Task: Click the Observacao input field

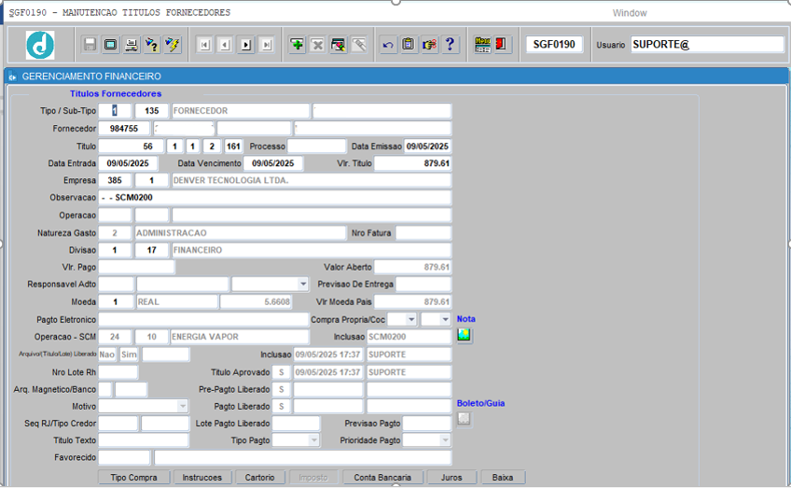Action: [275, 197]
